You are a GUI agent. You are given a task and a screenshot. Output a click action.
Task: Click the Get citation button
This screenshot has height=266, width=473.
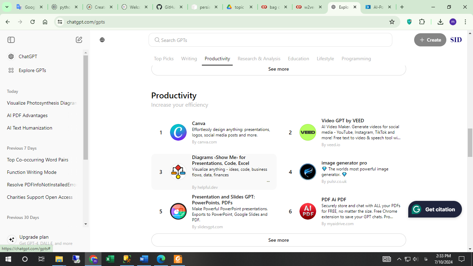click(435, 209)
